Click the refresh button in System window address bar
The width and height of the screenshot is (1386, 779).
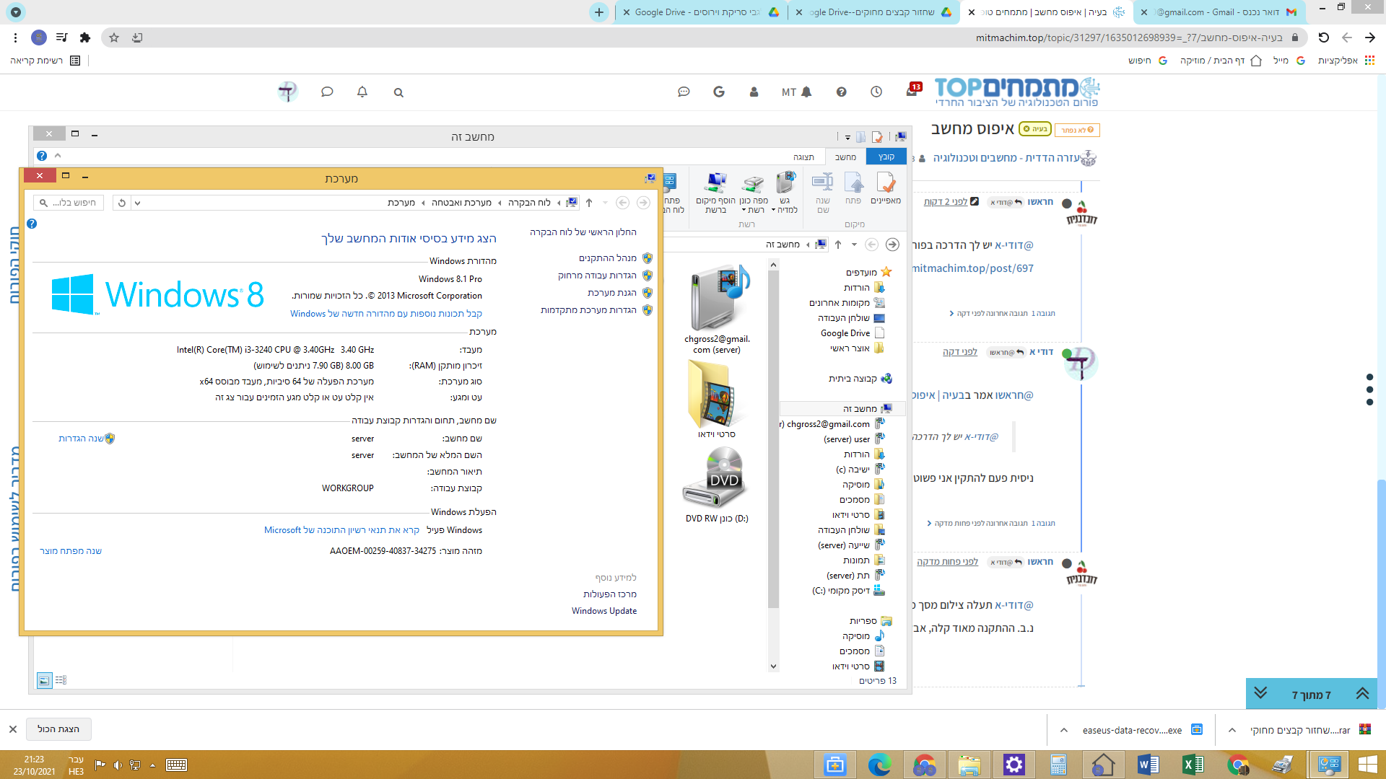121,203
